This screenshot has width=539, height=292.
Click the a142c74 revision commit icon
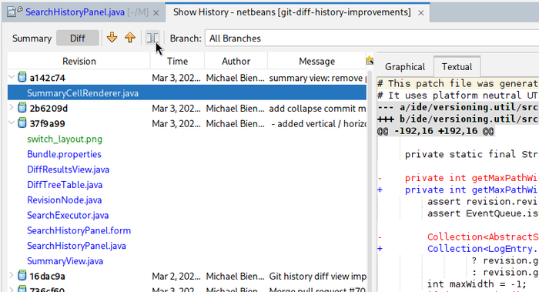pos(22,77)
